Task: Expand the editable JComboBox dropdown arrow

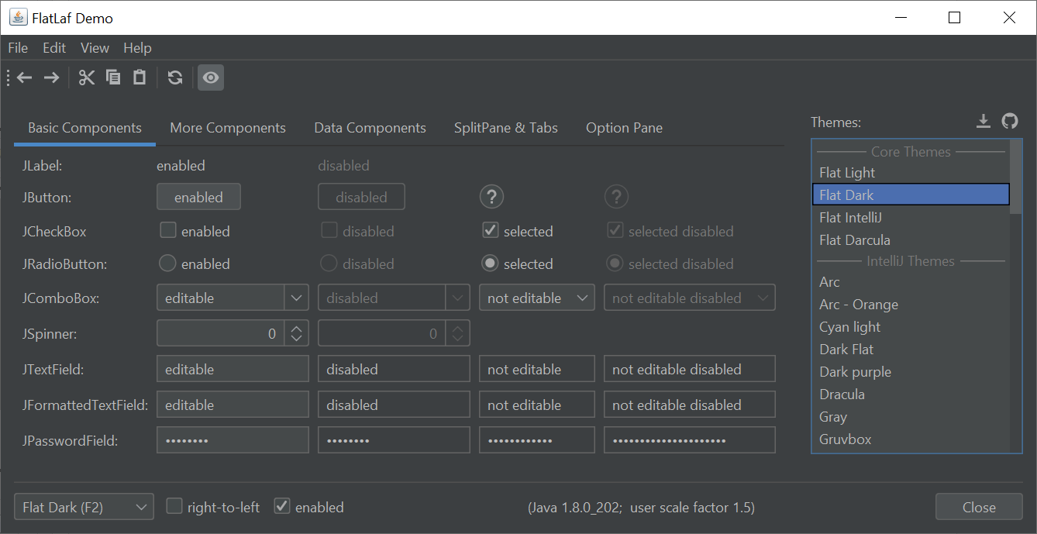Action: [296, 298]
